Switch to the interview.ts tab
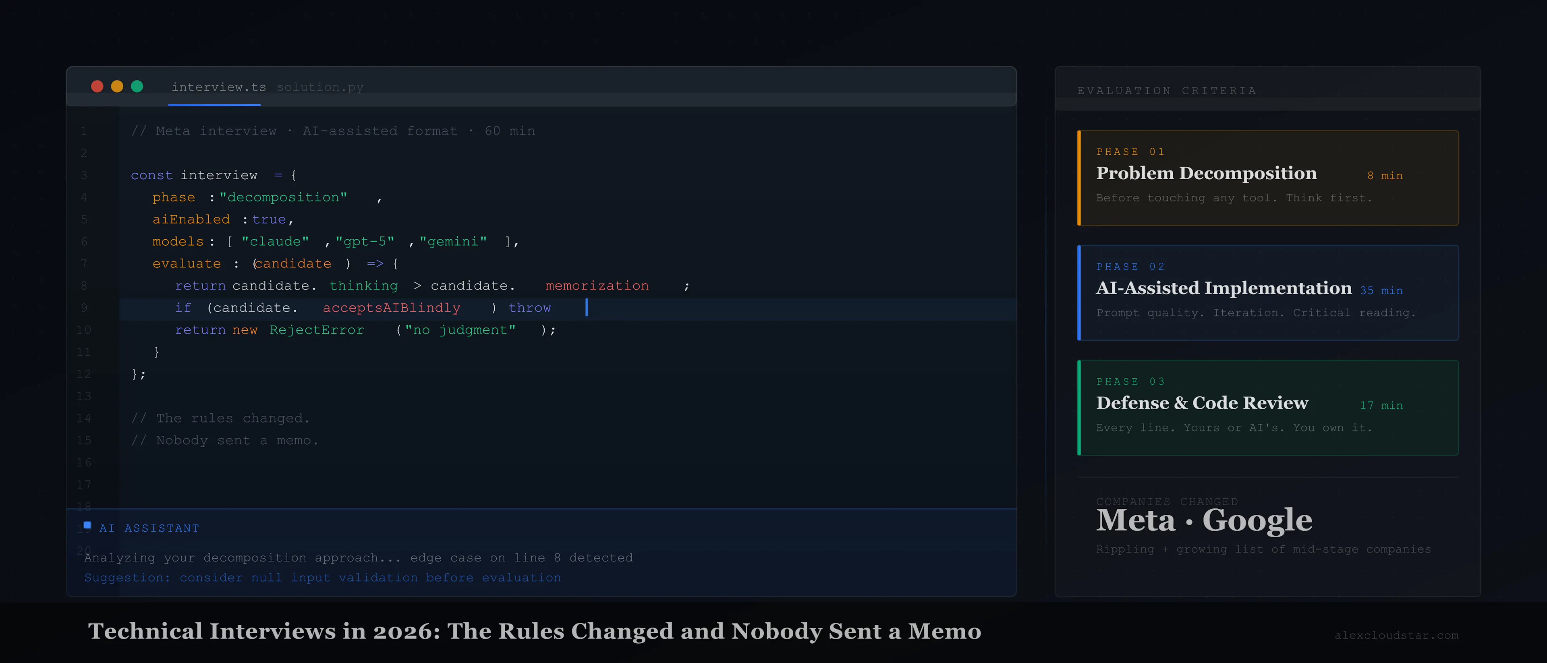 pos(219,88)
